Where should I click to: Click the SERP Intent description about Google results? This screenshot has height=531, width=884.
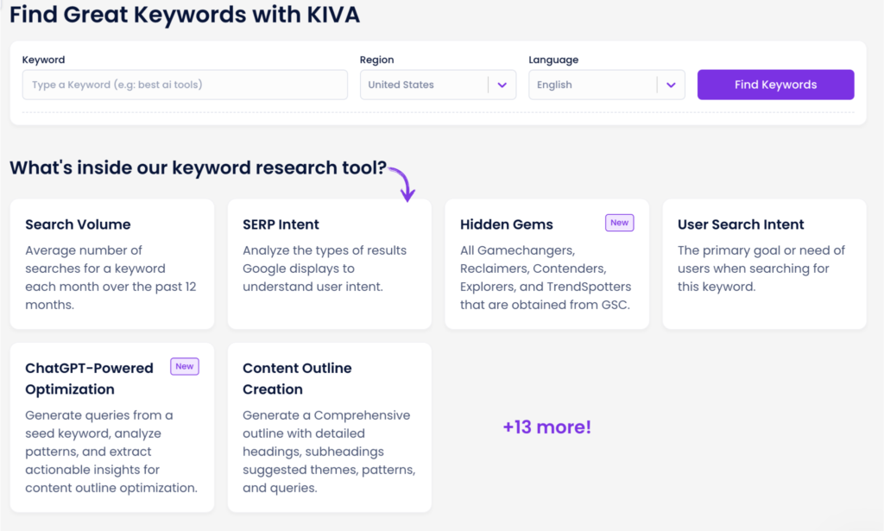[x=325, y=269]
